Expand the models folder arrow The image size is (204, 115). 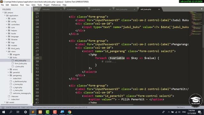click(6, 45)
